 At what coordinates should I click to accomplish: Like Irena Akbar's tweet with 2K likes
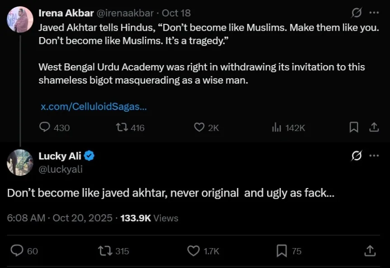coord(199,127)
